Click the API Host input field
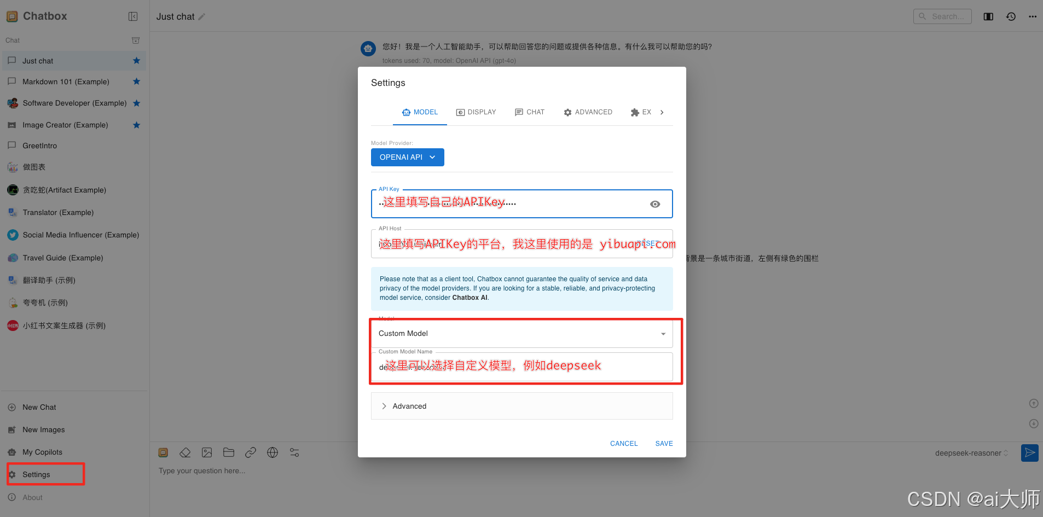 tap(522, 243)
